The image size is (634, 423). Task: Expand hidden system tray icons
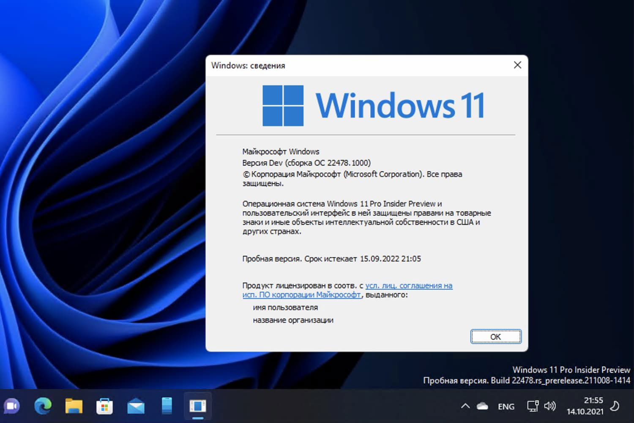[x=464, y=405]
